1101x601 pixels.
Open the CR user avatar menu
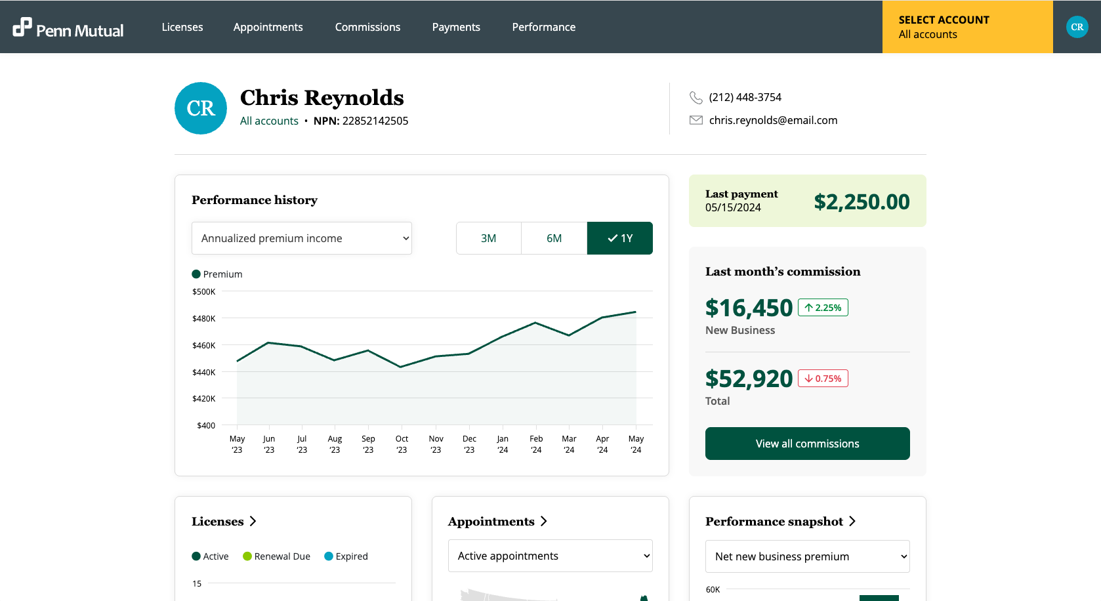(x=1077, y=27)
